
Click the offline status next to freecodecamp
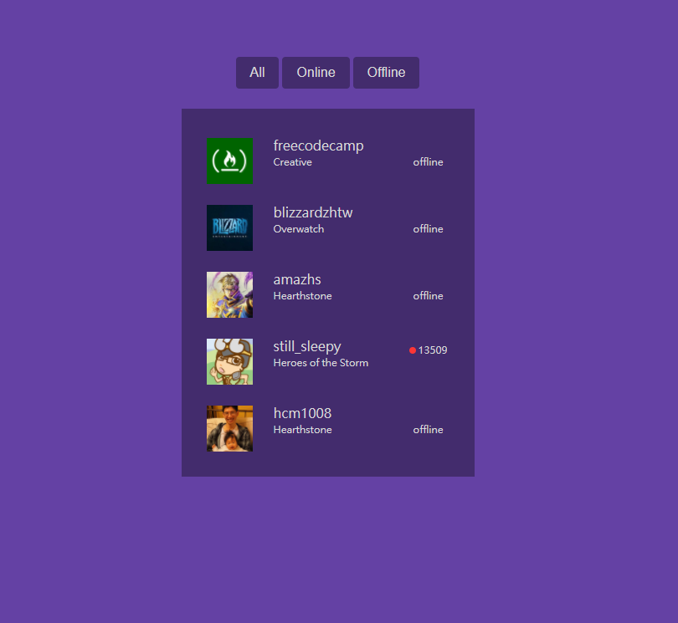[428, 161]
